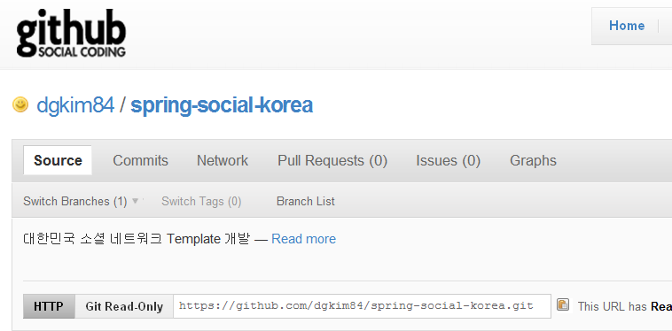The image size is (672, 331).
Task: Expand the Switch Branches (1) dropdown
Action: coord(81,201)
